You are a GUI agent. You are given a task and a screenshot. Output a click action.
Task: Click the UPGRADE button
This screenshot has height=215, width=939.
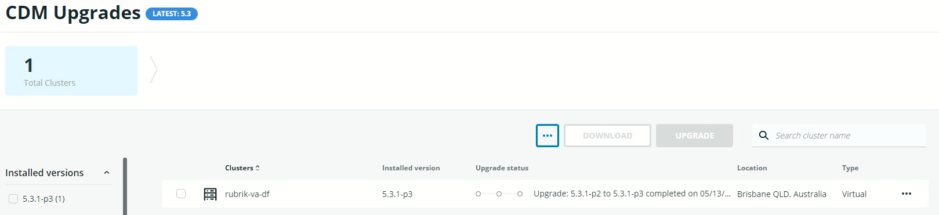[x=694, y=136]
